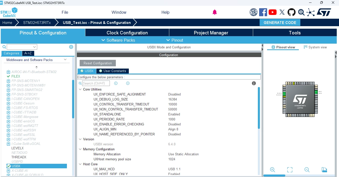Open the peripheral search combo box dropdown

[34, 47]
